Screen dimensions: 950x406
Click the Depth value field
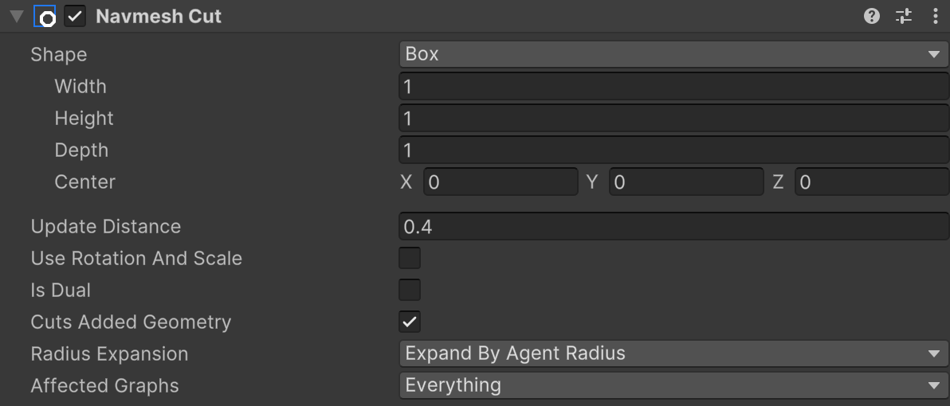click(673, 150)
